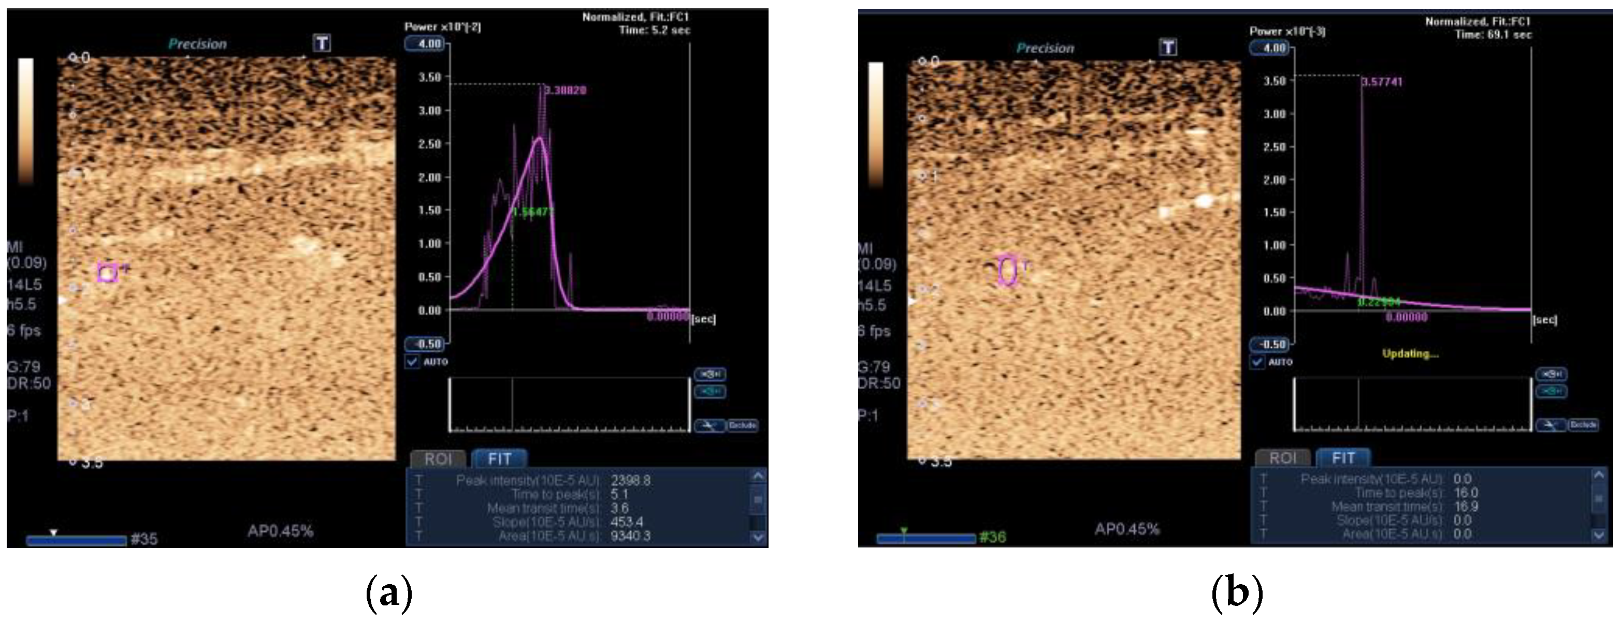Uncheck the AUTO checkbox in panel (a)
The width and height of the screenshot is (1621, 623).
point(412,362)
